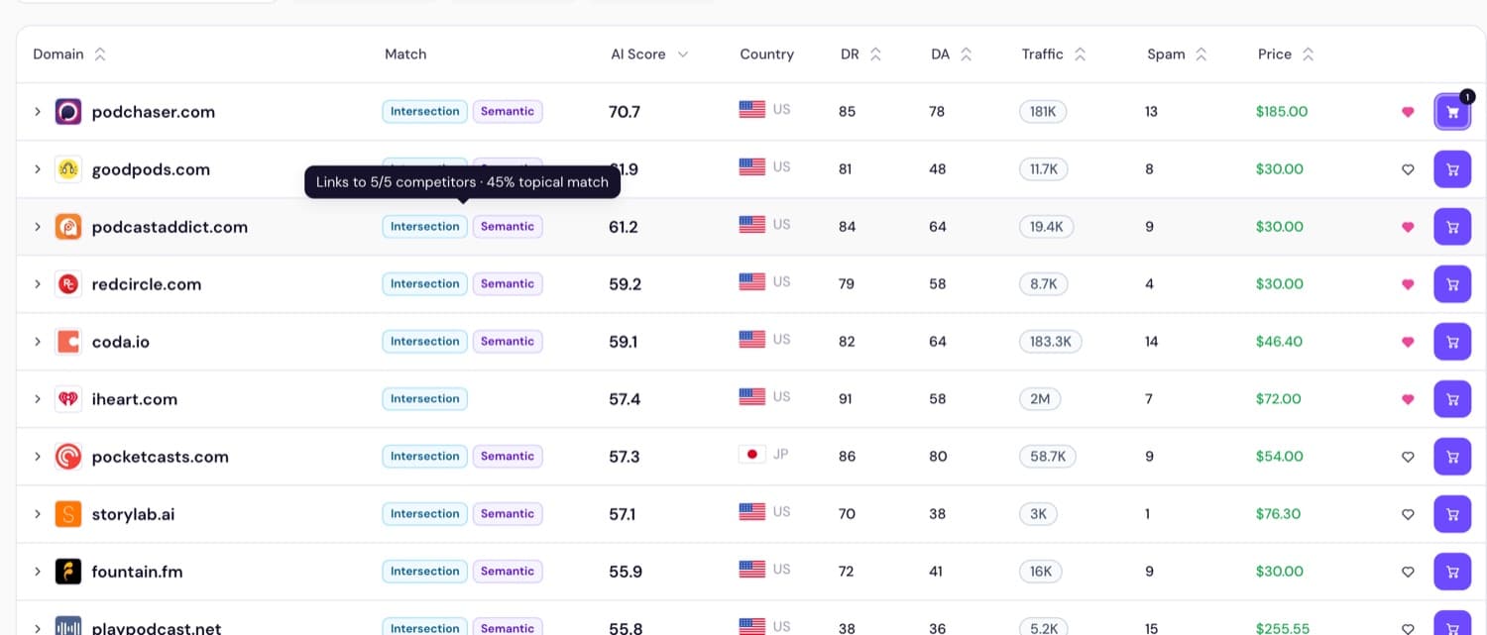Click the $46.40 price
Viewport: 1487px width, 635px height.
pos(1279,342)
